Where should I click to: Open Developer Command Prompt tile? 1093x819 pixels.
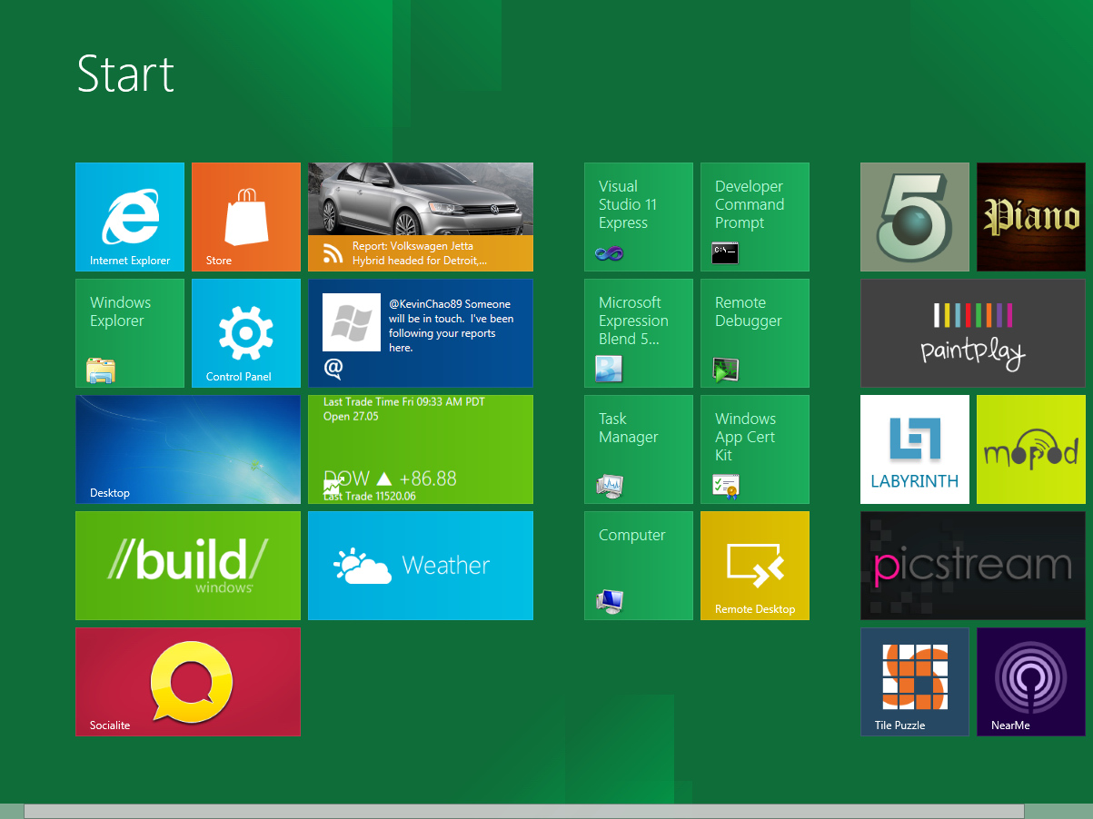pyautogui.click(x=755, y=217)
